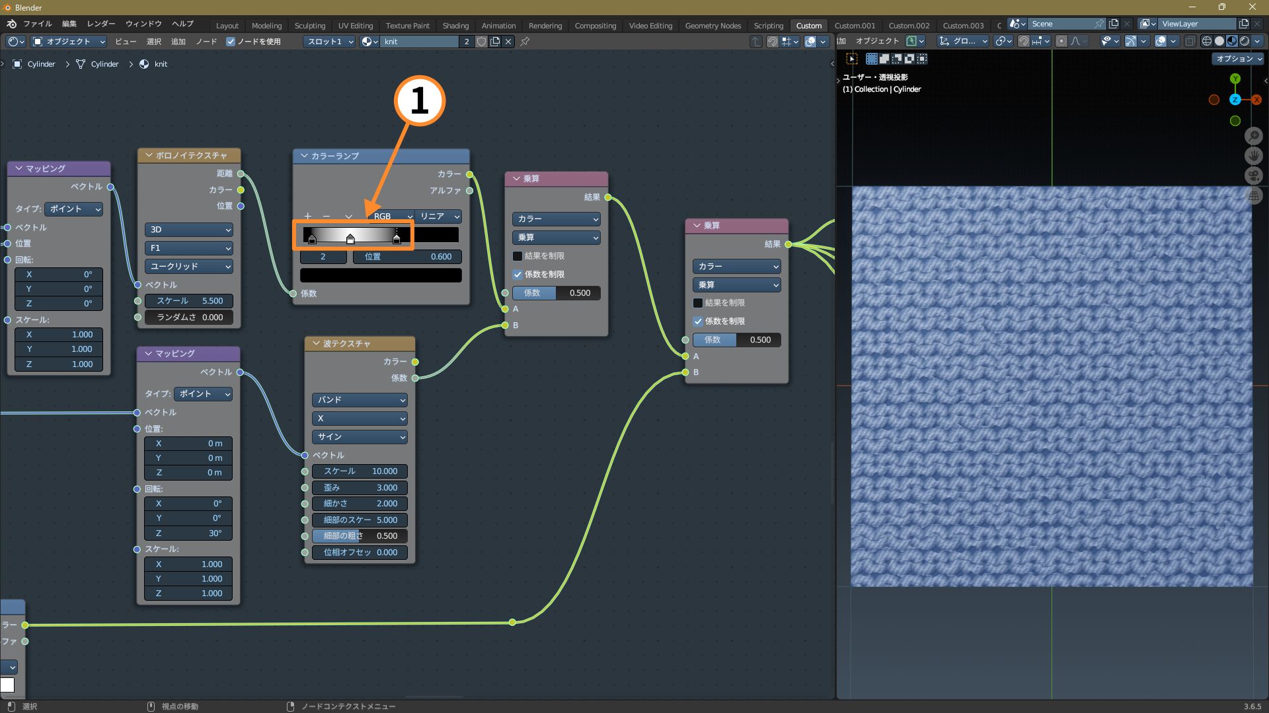Click the middle color ramp stop handle

[350, 239]
